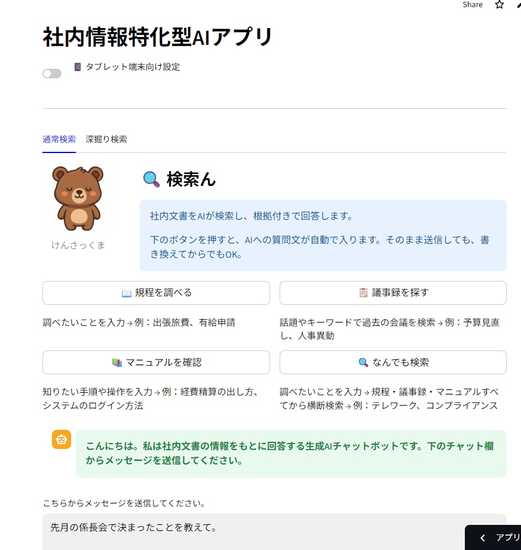Click the けんさっくま bear mascot image
This screenshot has height=550, width=521.
pos(78,198)
